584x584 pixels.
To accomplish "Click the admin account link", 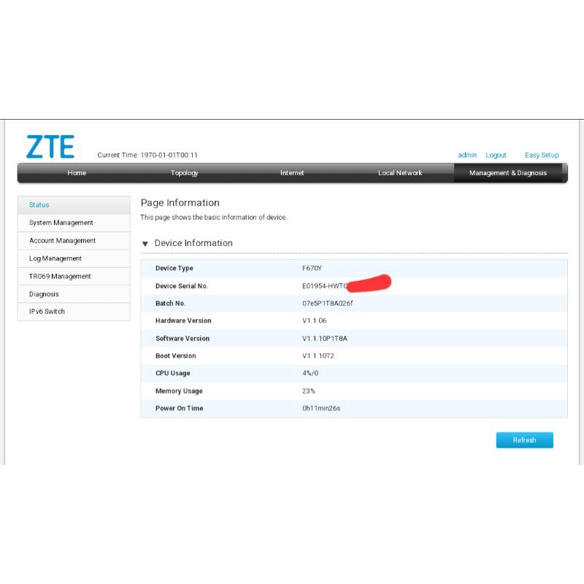I will point(467,155).
